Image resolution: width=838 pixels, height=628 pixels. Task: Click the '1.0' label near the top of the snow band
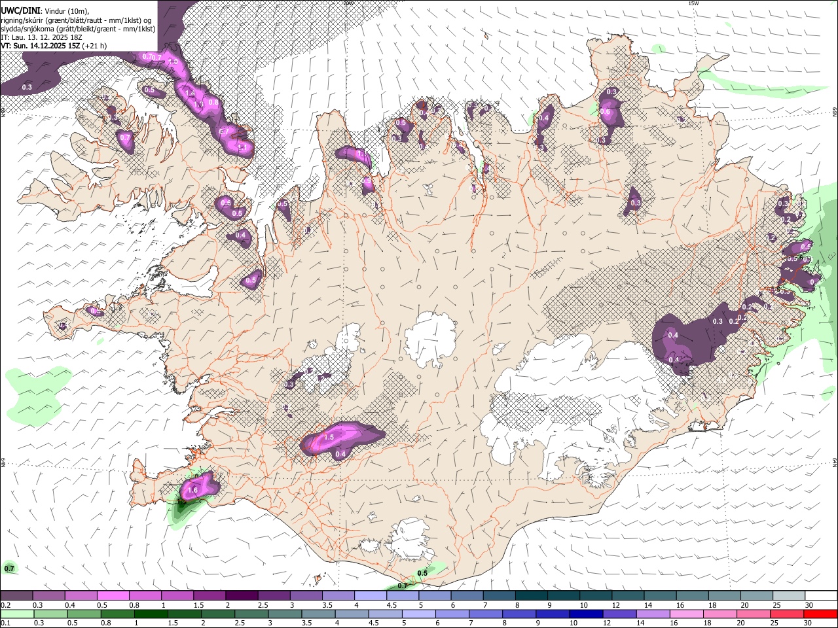[173, 61]
